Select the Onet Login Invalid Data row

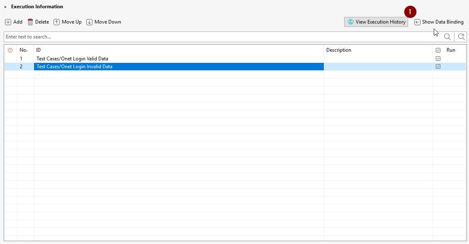click(74, 67)
